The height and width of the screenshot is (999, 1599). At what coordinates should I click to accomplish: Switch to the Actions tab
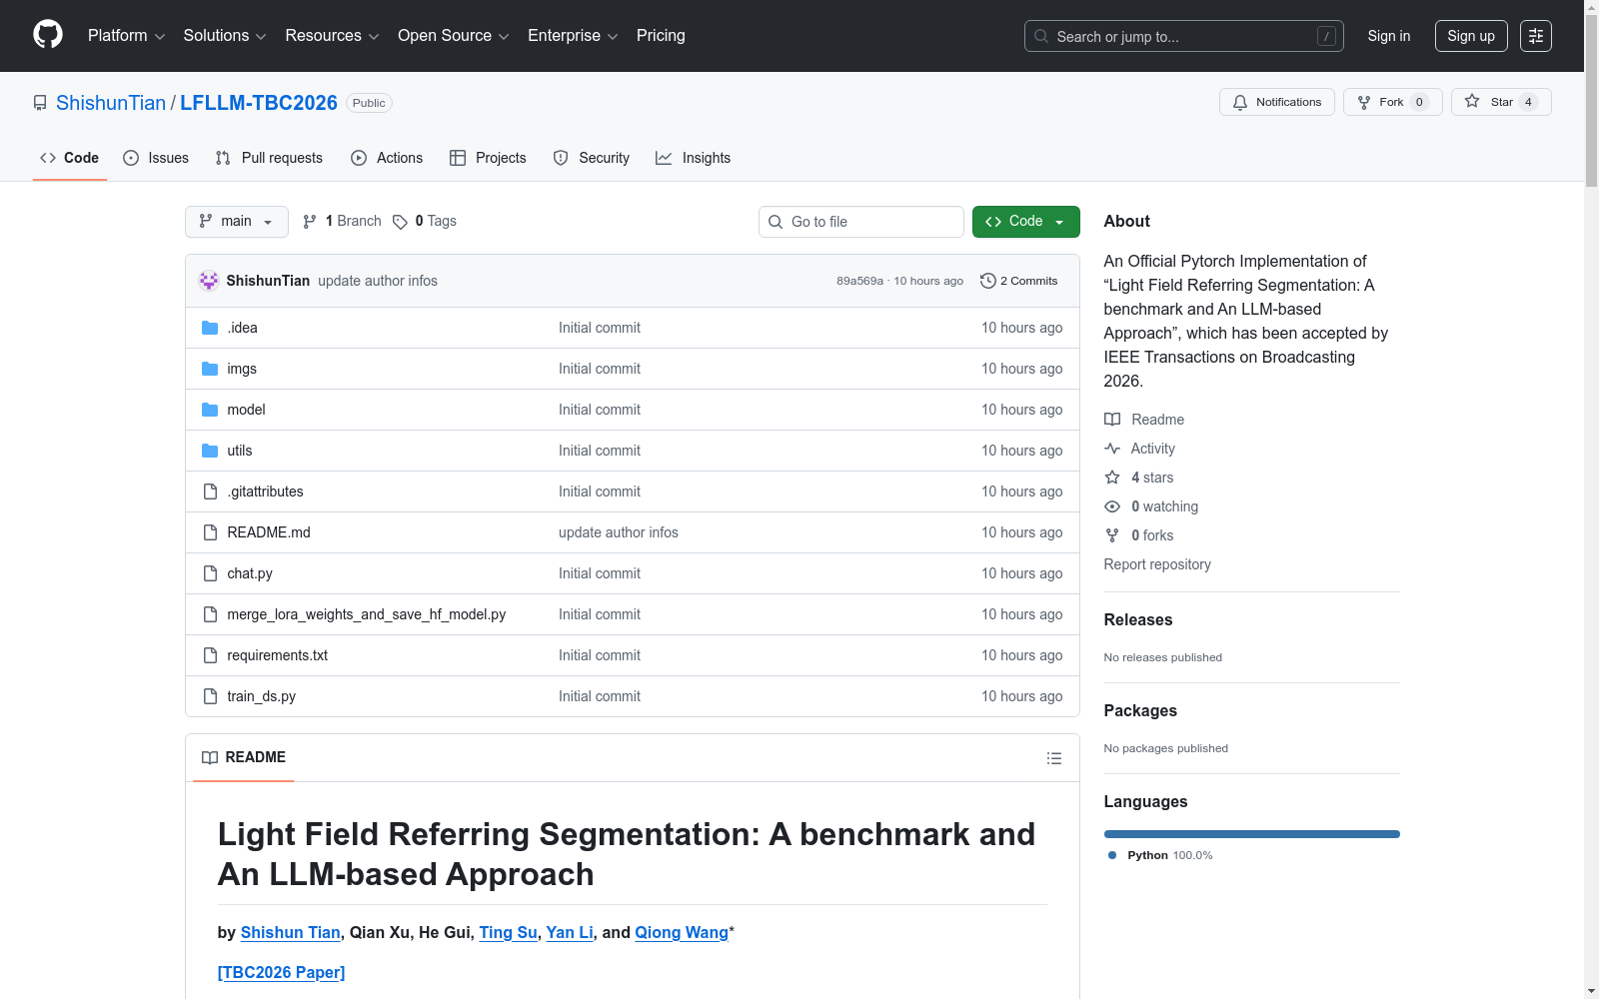click(x=387, y=158)
